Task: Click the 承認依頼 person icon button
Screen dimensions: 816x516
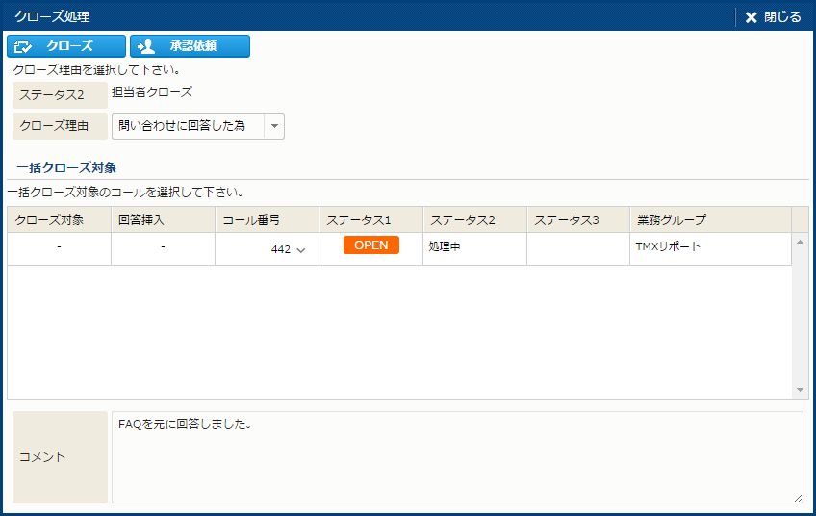Action: [190, 46]
